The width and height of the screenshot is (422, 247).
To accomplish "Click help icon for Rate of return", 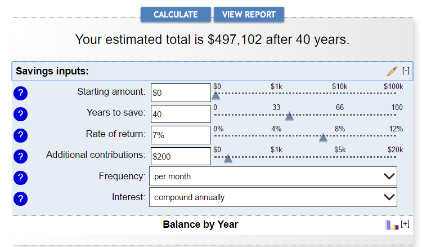I will (20, 135).
